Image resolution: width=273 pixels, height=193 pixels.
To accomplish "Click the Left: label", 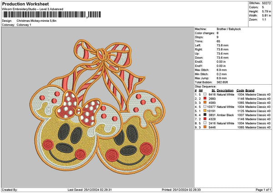I will click(198, 45).
